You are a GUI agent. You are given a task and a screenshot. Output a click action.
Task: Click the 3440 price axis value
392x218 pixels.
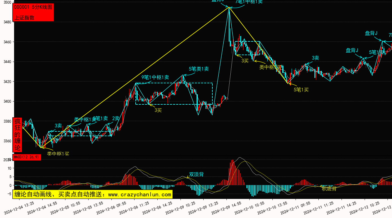tap(7, 62)
